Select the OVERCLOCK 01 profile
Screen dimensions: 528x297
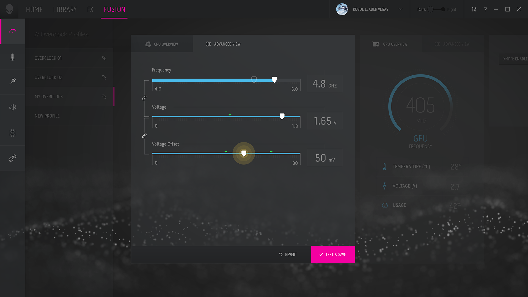coord(48,58)
